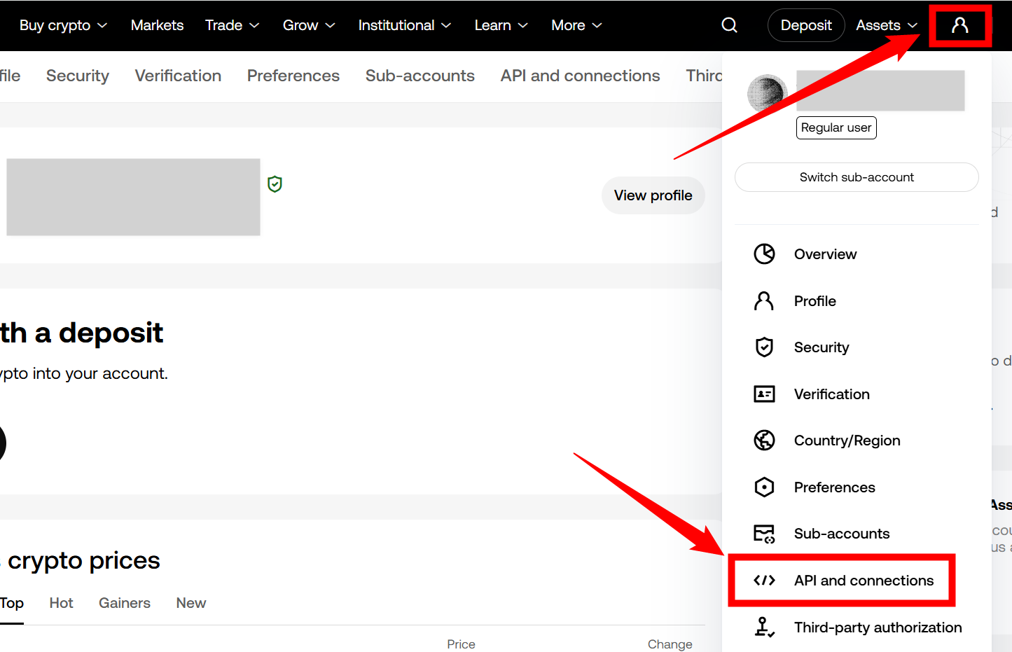The image size is (1012, 652).
Task: Go to the Markets page
Action: tap(157, 25)
